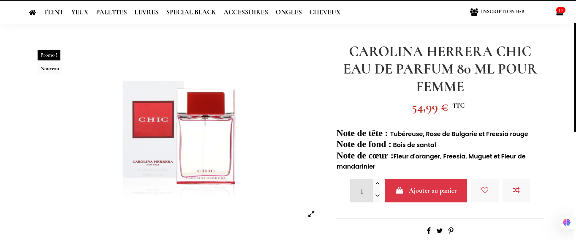576x240 pixels.
Task: Click the quantity input field
Action: pyautogui.click(x=361, y=191)
